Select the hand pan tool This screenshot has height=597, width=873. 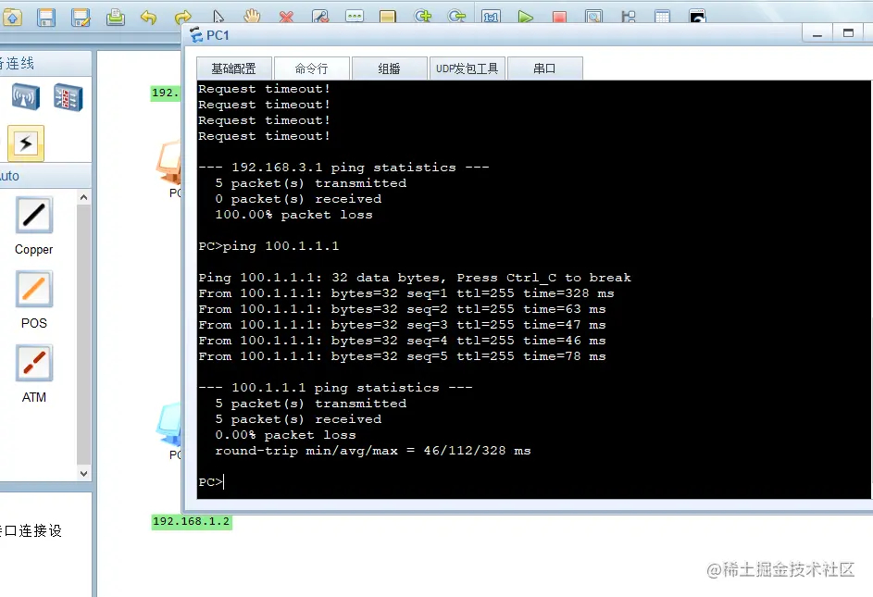(x=252, y=16)
